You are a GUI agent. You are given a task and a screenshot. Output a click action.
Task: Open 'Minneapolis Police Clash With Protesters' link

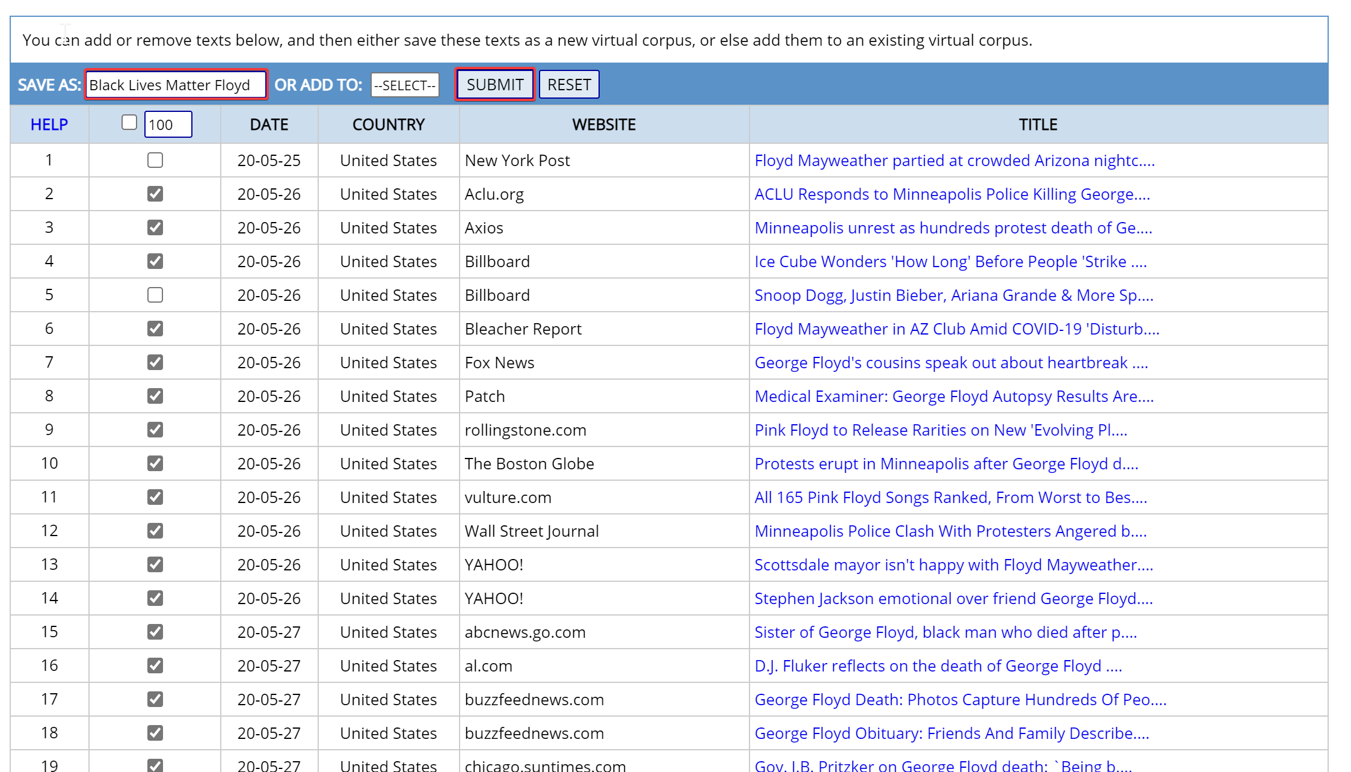tap(951, 531)
